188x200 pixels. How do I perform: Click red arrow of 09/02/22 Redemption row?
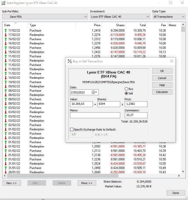(6, 86)
